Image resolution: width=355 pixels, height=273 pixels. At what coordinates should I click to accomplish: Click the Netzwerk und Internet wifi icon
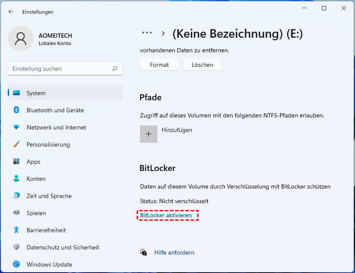pyautogui.click(x=16, y=127)
